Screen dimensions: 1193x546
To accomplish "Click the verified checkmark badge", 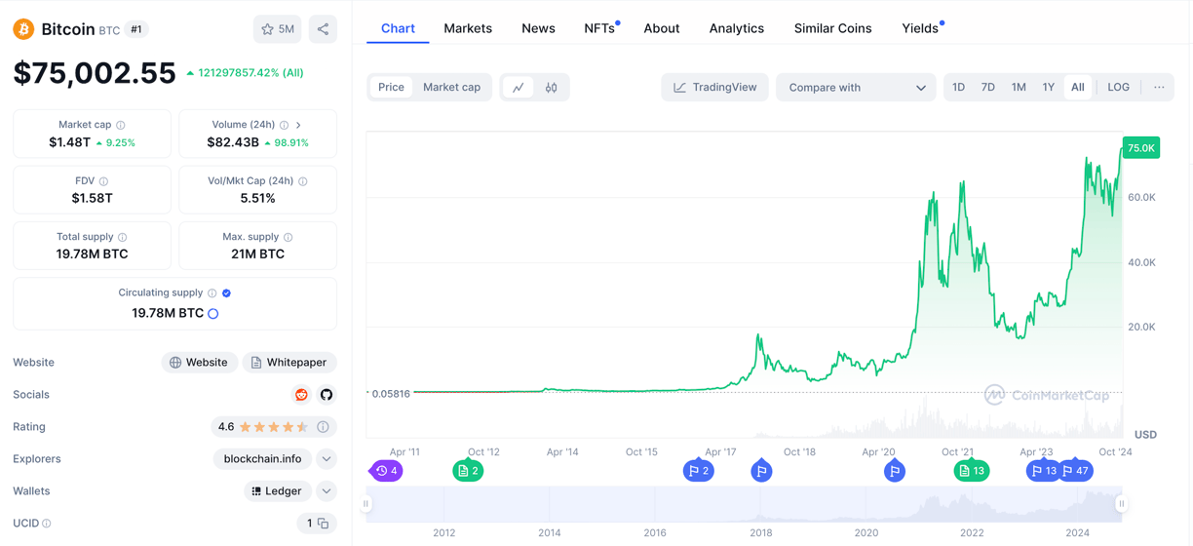I will coord(227,292).
